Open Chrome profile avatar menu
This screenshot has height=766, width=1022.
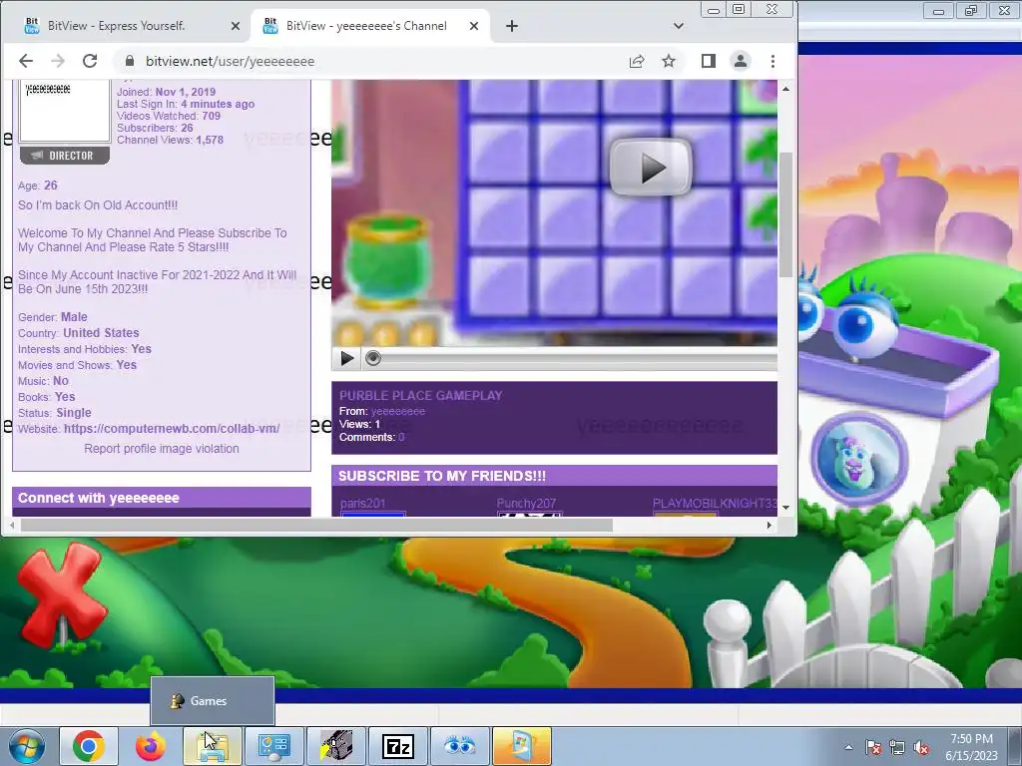pos(741,61)
